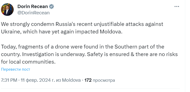This screenshot has width=190, height=92.
Task: Open the @DorinRecean handle link
Action: tap(34, 13)
